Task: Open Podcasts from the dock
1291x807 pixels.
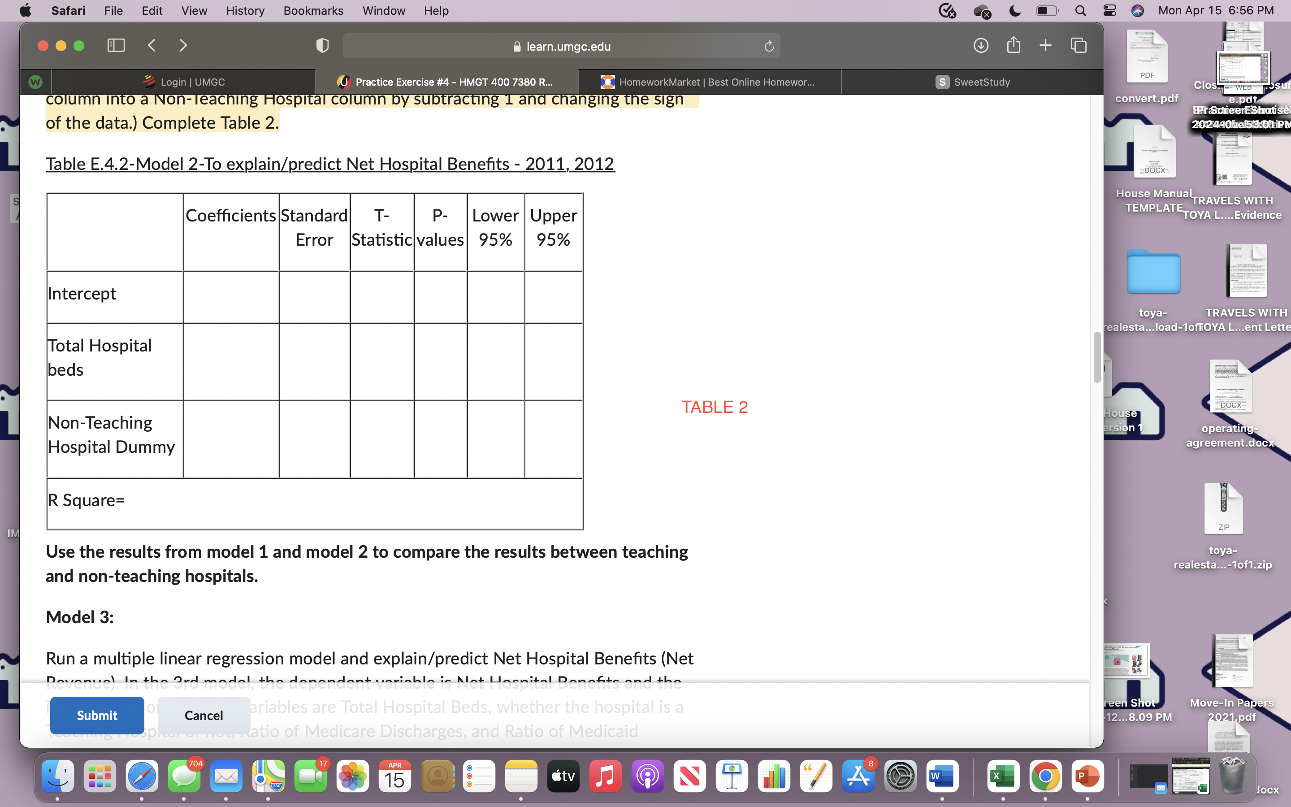Action: click(648, 776)
